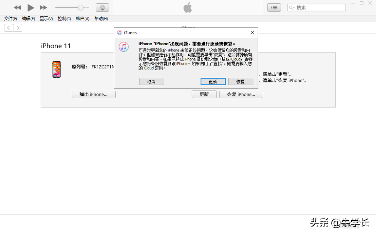Click the 更新 button in device panel
The width and height of the screenshot is (376, 234).
(204, 94)
